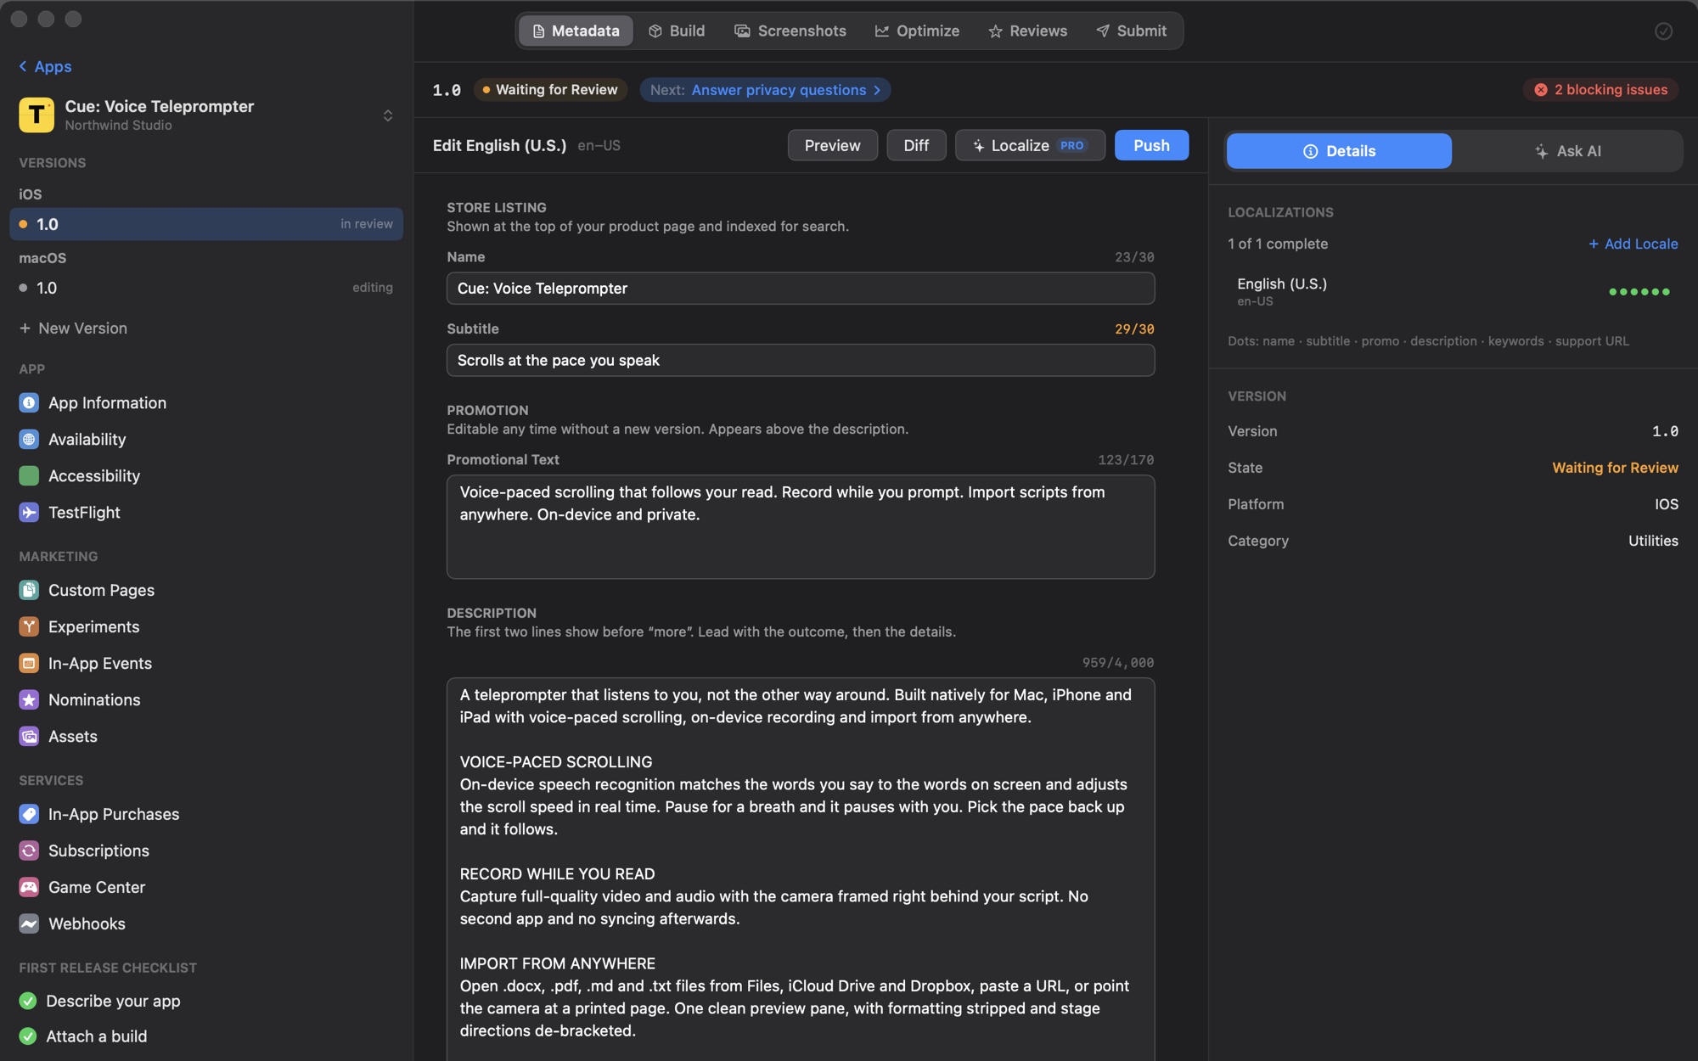The height and width of the screenshot is (1061, 1698).
Task: Click the State value Waiting for Review
Action: point(1615,468)
